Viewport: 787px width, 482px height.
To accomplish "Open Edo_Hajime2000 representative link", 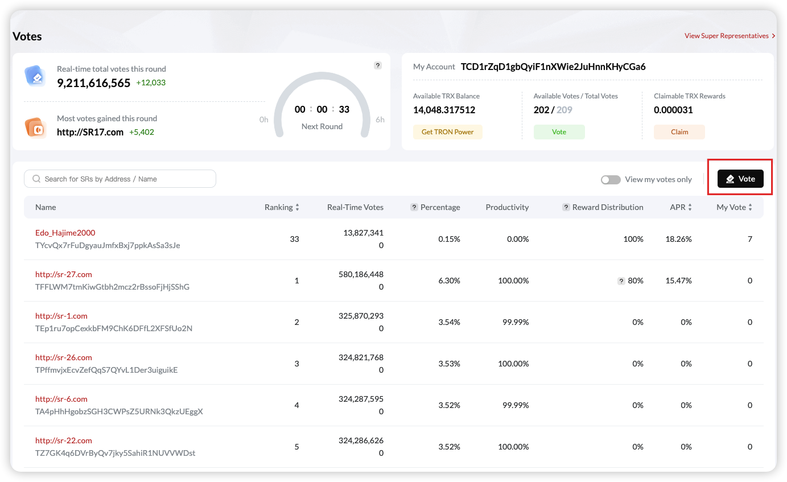I will coord(65,233).
